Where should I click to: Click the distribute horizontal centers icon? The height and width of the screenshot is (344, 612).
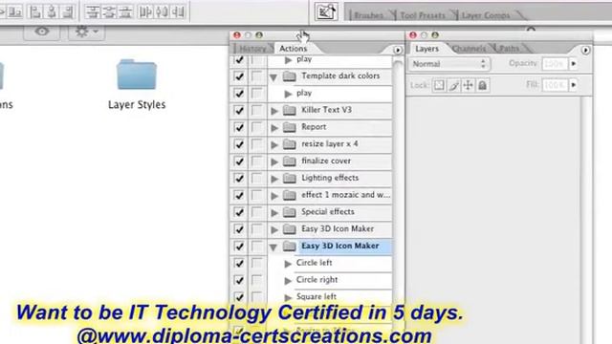pyautogui.click(x=162, y=11)
